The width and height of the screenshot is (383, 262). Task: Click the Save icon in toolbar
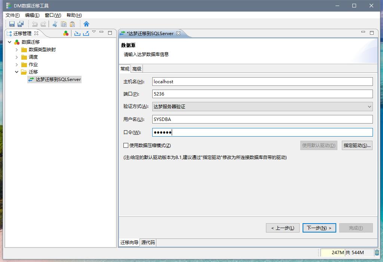pos(12,24)
